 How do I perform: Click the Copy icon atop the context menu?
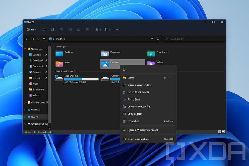tap(124, 69)
